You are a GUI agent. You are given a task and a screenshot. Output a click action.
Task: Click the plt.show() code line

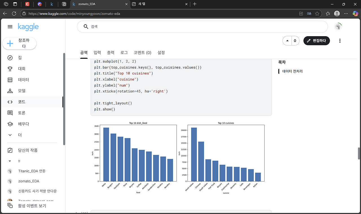(x=105, y=109)
